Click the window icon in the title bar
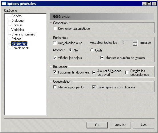 pos(4,4)
